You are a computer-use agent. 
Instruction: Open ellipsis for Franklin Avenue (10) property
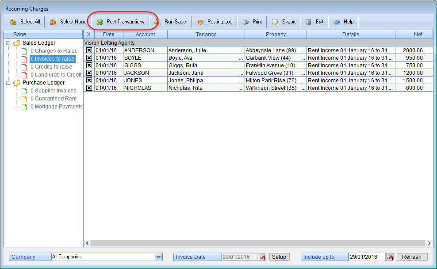[303, 66]
